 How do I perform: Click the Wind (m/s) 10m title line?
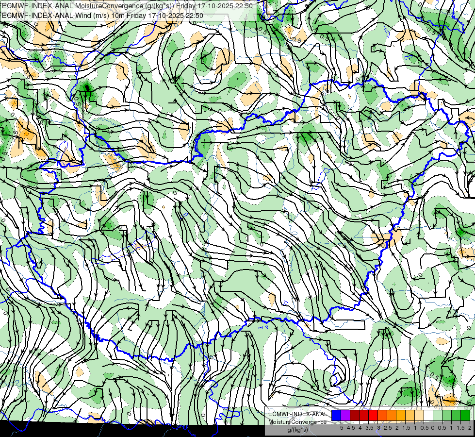pos(102,16)
